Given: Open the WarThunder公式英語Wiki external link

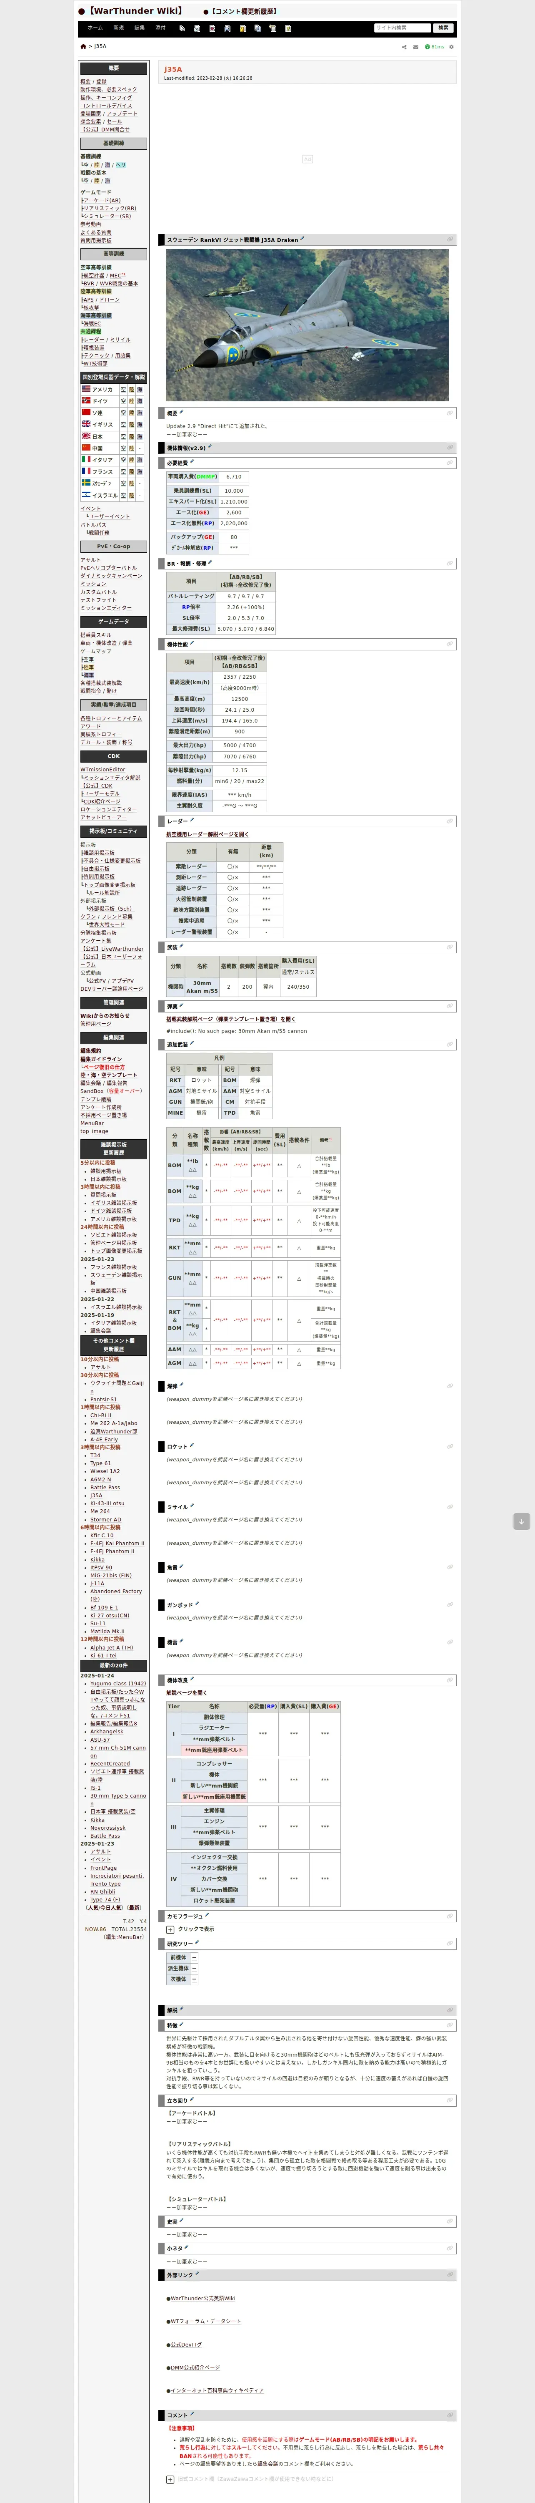Looking at the screenshot, I should [202, 2298].
